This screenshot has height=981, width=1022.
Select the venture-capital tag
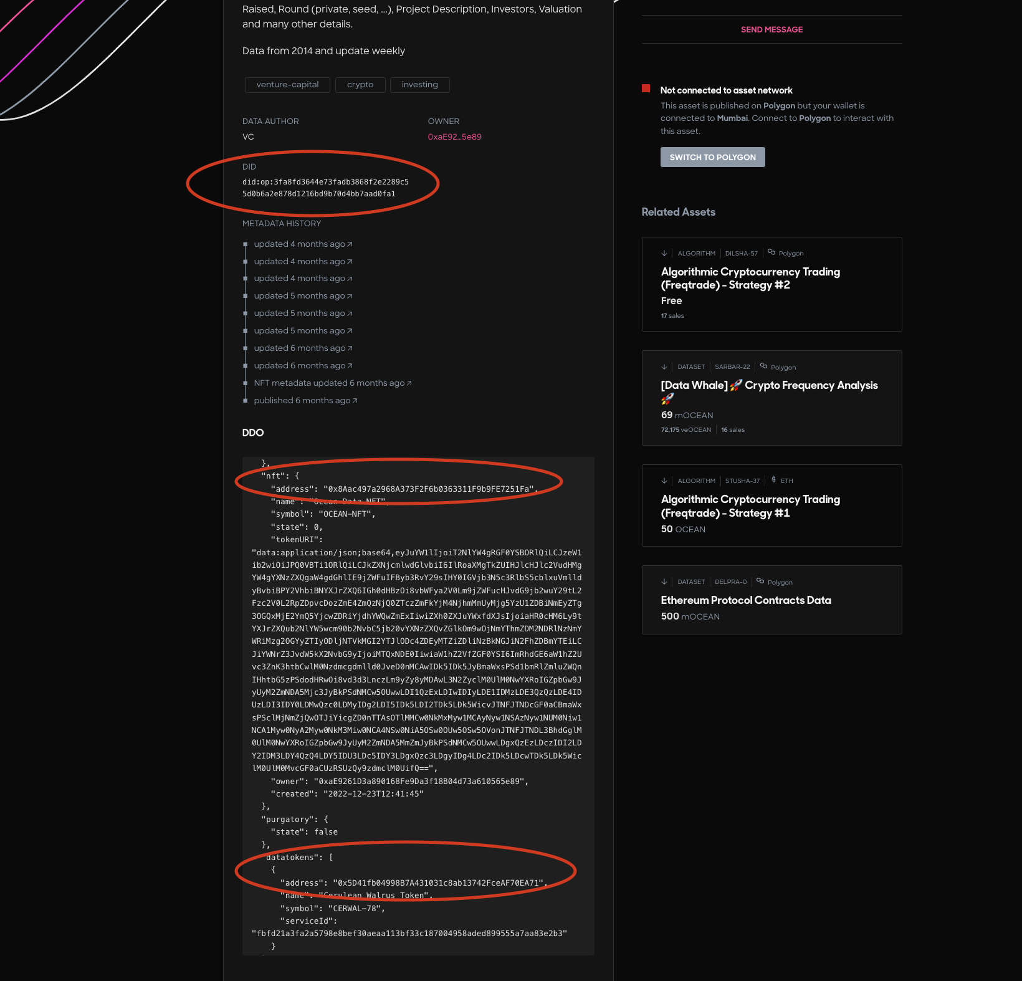[287, 85]
